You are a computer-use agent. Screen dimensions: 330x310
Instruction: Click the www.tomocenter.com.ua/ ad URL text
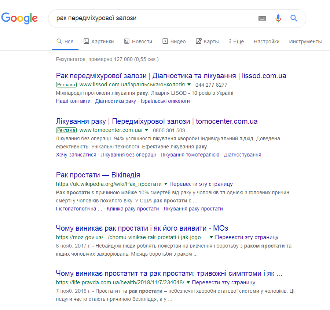pos(111,130)
